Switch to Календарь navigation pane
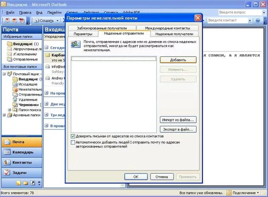This screenshot has height=197, width=268. pyautogui.click(x=22, y=152)
